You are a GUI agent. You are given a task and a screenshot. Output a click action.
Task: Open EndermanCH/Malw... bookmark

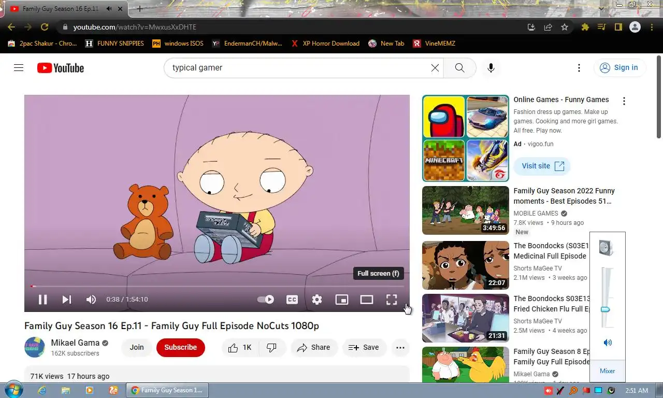248,44
